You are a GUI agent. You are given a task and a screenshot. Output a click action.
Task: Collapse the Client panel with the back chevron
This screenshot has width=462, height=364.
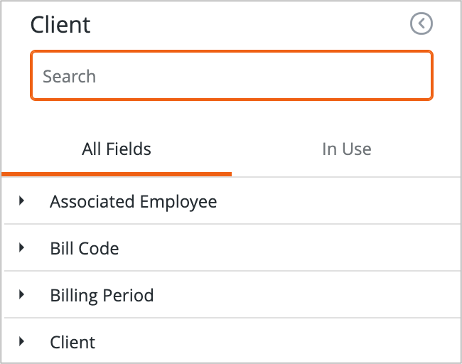[x=421, y=24]
